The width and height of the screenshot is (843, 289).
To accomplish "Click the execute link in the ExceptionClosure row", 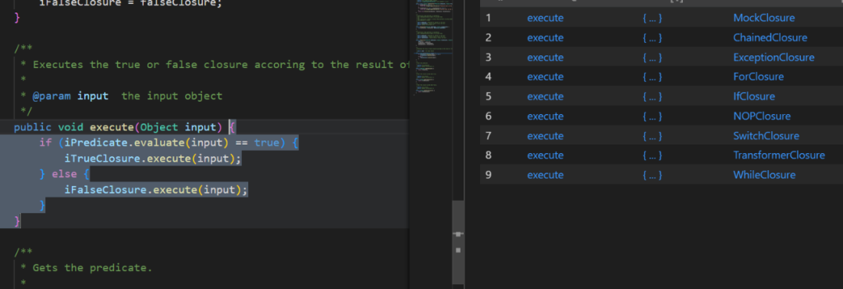I will (x=545, y=57).
